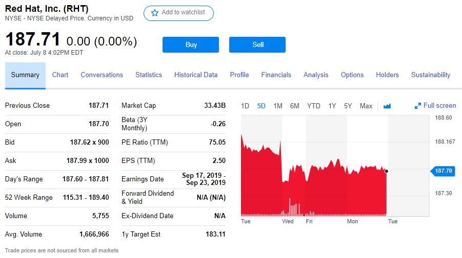Viewport: 462px width, 258px height.
Task: Click the Avg. Volume value 1,666,966
Action: point(94,234)
